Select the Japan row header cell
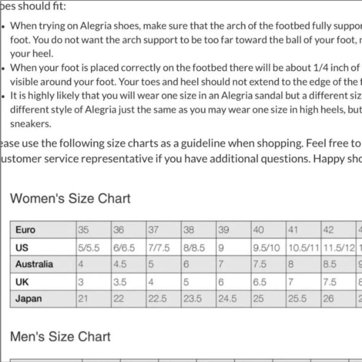The width and height of the screenshot is (362, 362). coord(43,299)
